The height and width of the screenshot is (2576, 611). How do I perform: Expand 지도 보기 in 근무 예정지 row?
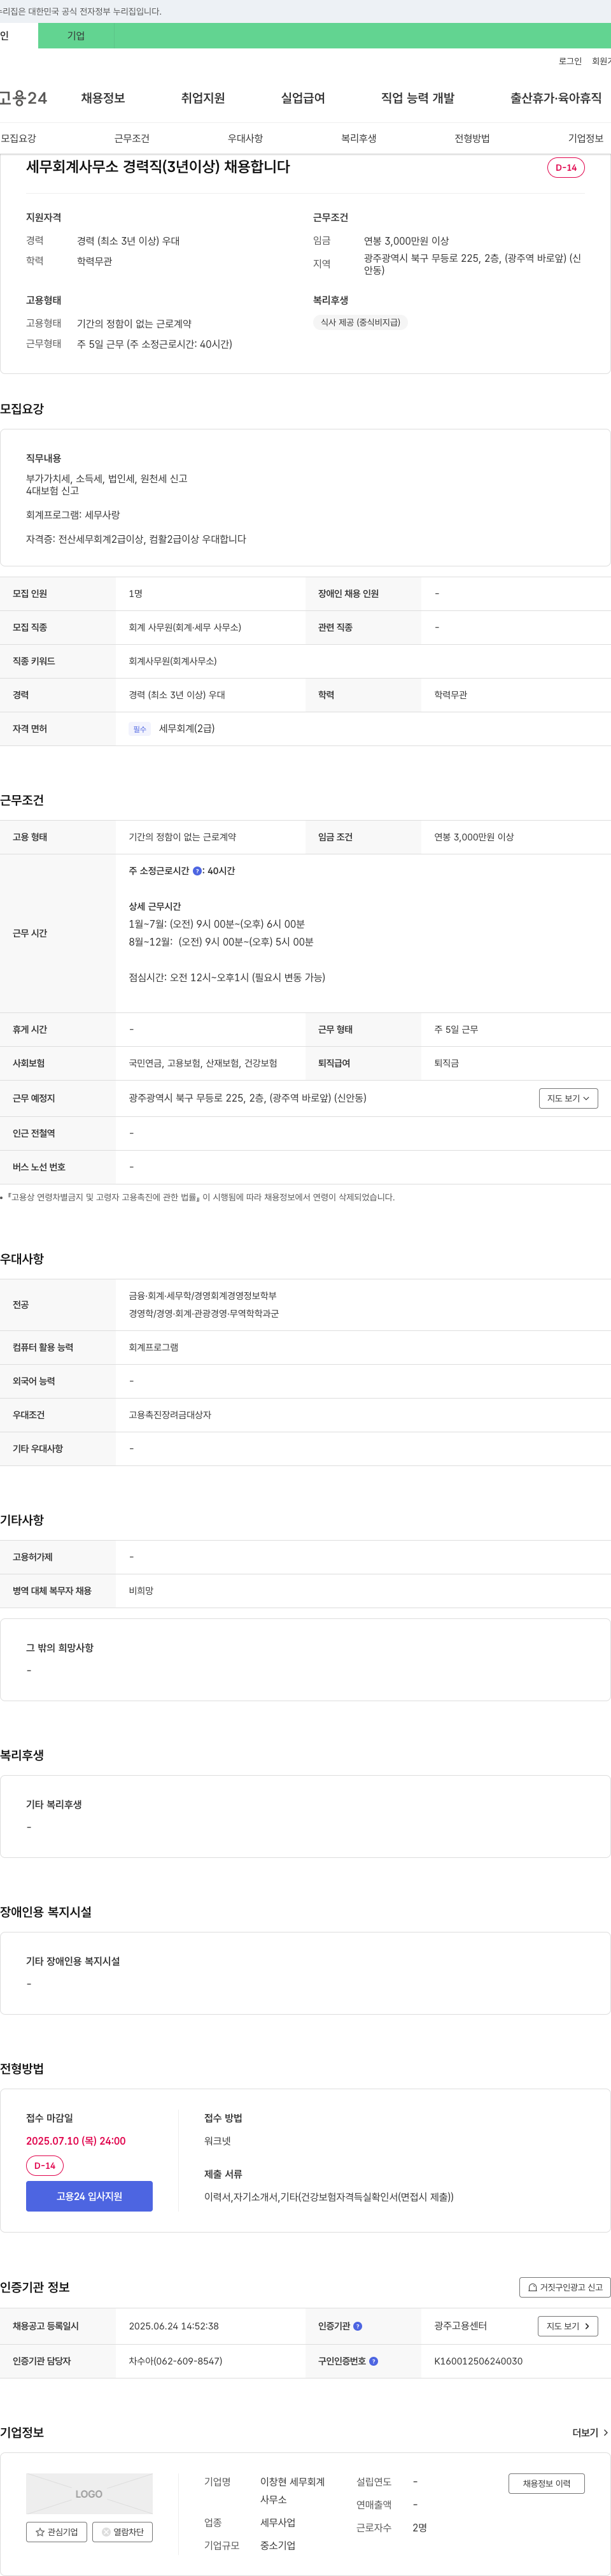pos(567,1098)
